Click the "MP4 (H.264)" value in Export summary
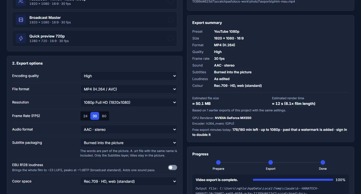Viewport: 361px width, 194px height. (225, 45)
